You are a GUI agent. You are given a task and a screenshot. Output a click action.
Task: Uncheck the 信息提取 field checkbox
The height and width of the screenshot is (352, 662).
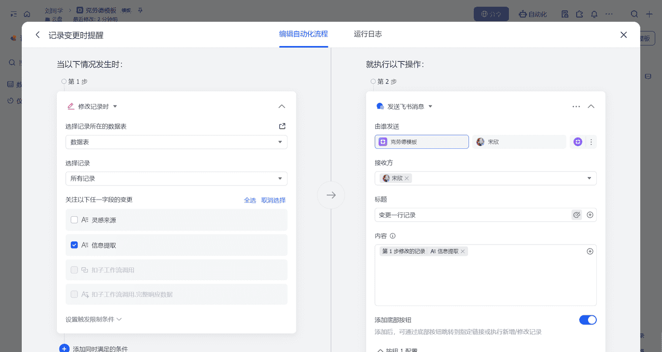pos(74,245)
